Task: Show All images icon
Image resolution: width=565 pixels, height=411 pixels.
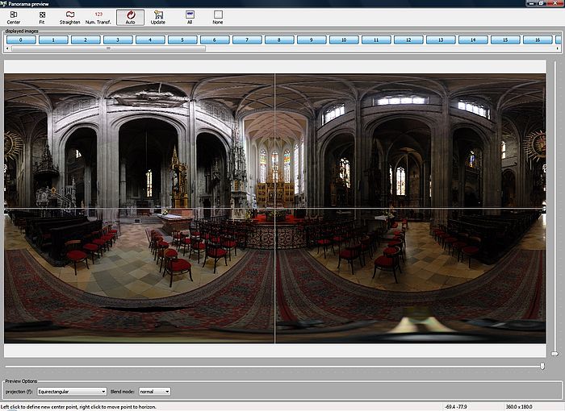Action: (190, 17)
